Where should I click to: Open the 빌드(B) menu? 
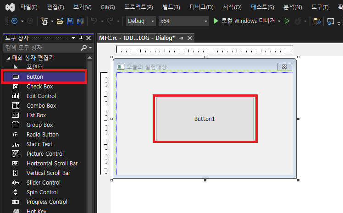coord(171,7)
